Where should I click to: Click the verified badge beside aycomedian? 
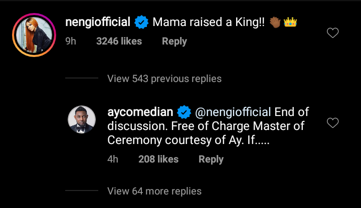coord(185,111)
